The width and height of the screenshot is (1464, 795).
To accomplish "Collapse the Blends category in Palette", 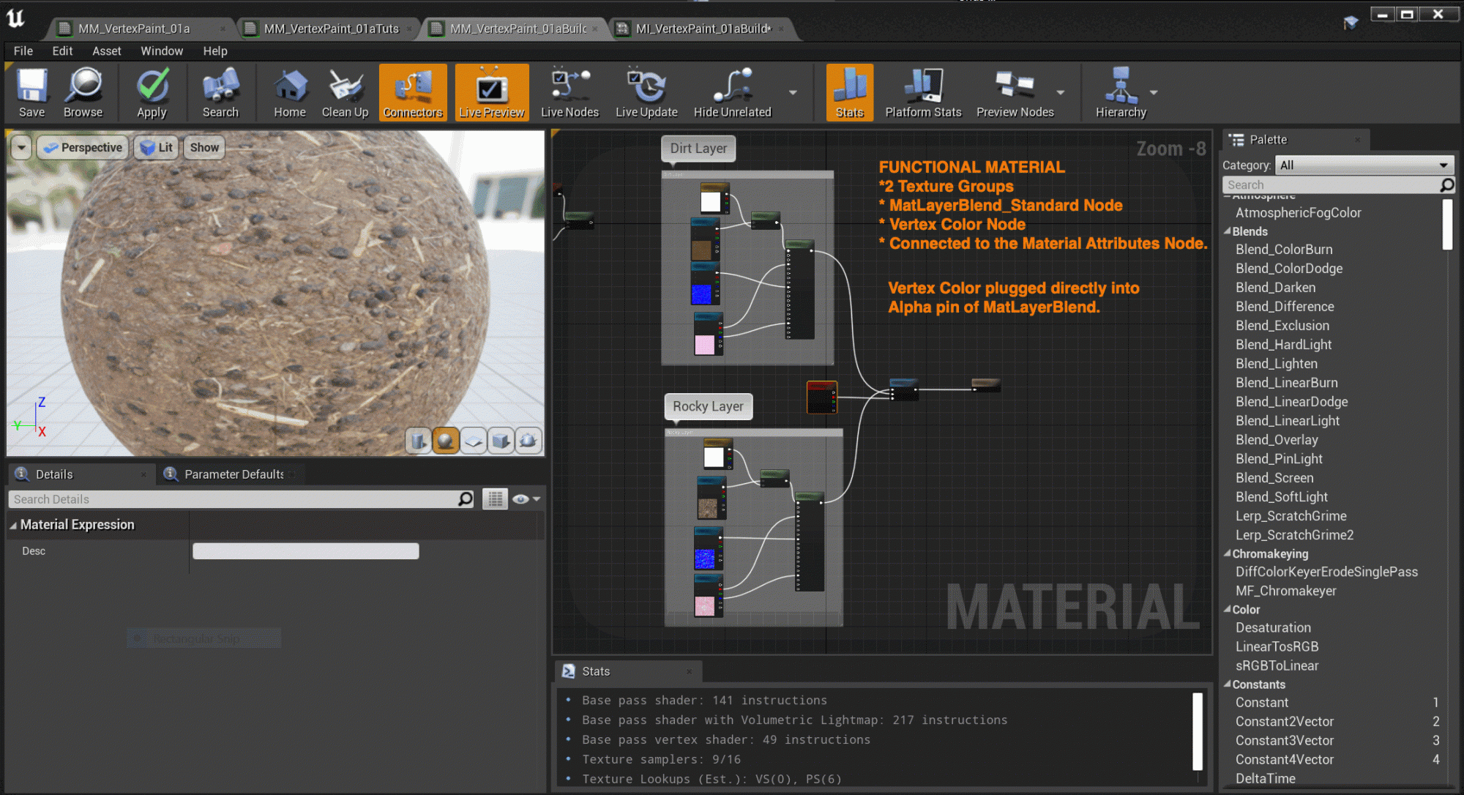I will [x=1228, y=231].
